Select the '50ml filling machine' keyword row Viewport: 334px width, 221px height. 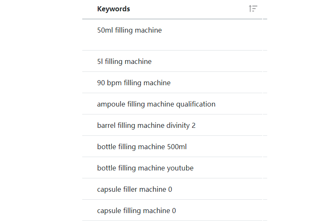click(129, 30)
